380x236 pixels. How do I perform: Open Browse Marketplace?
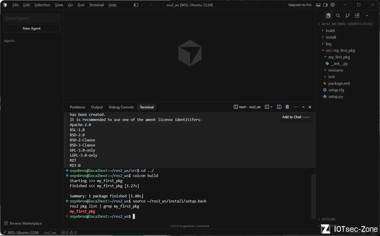(23, 223)
